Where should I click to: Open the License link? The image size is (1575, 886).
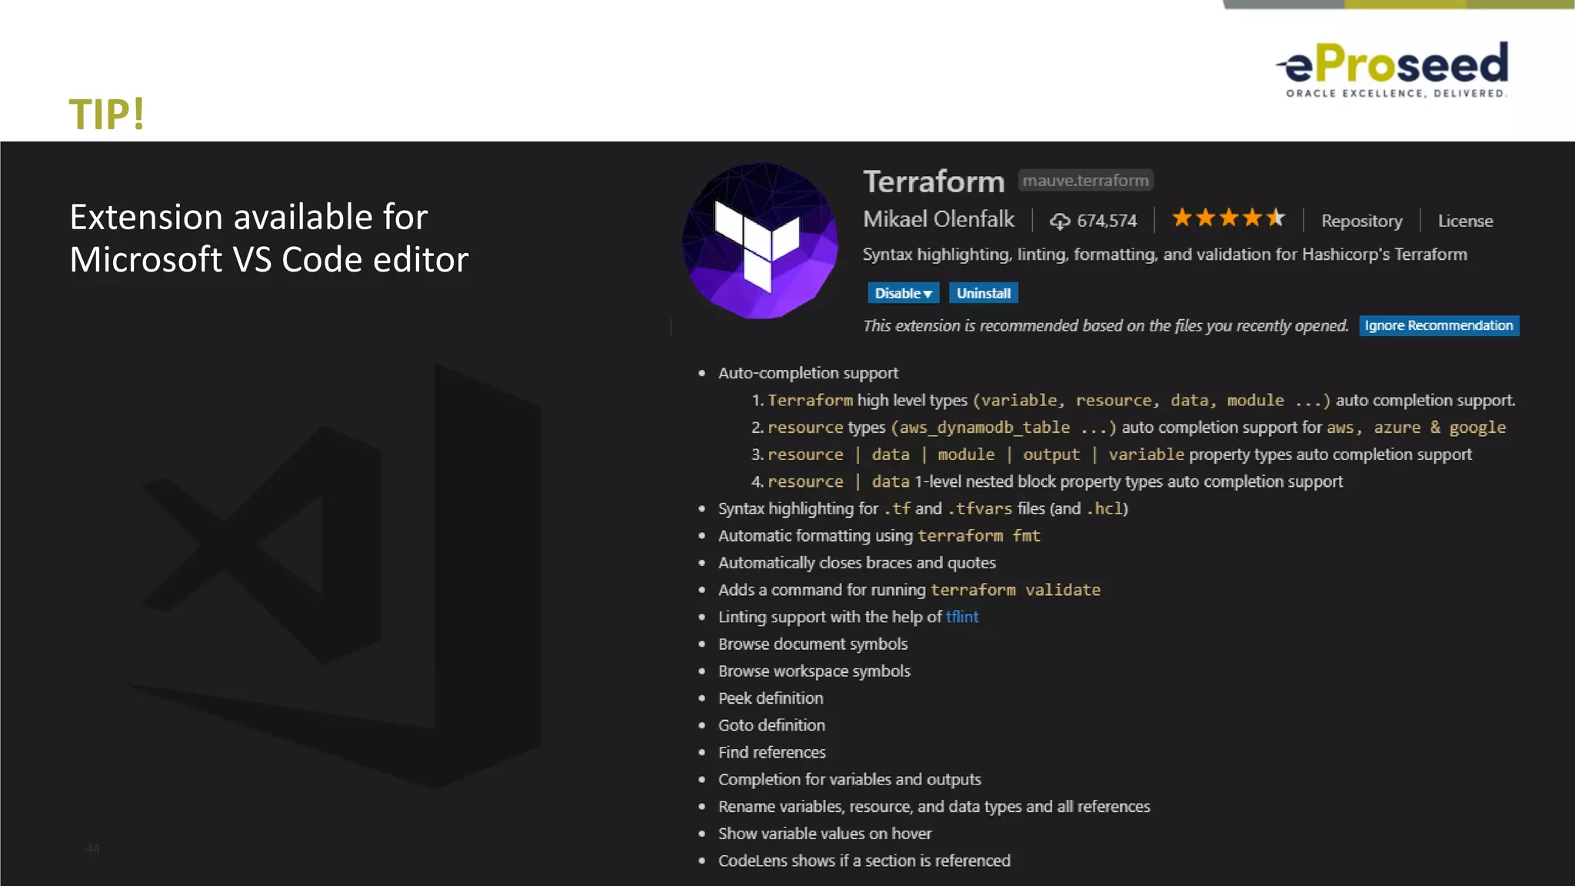[1465, 221]
